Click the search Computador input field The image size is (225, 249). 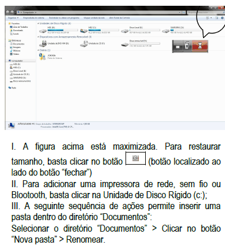tap(204, 12)
